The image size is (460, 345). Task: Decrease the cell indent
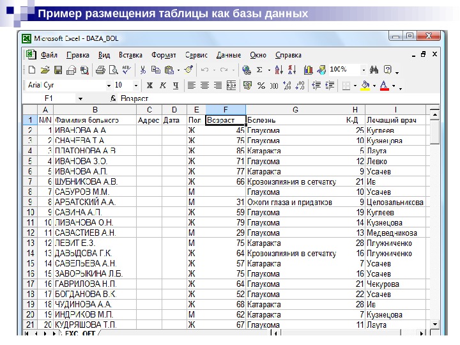[x=316, y=86]
